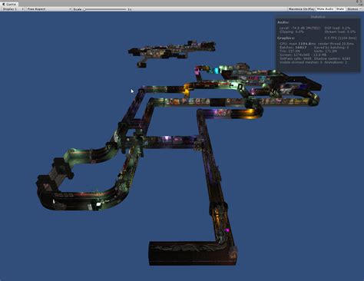Click the Level dB muted readout

(300, 28)
